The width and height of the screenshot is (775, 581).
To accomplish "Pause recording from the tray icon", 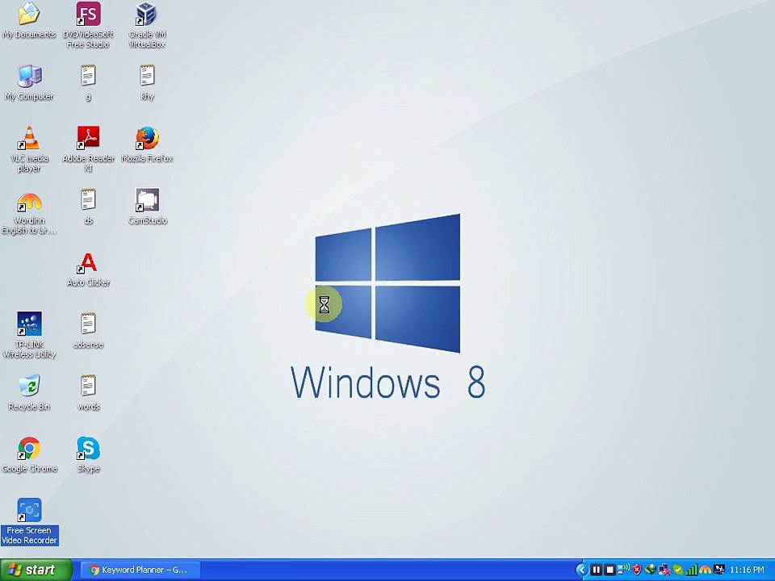I will [597, 570].
